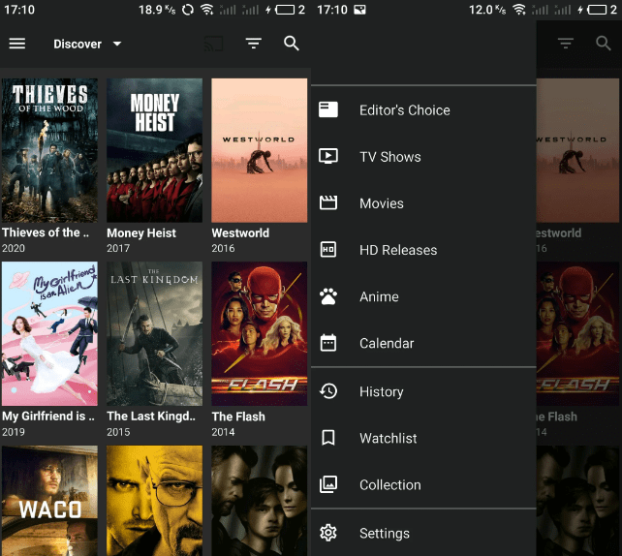Tap the dimmed filter icon behind the drawer
The height and width of the screenshot is (556, 622).
point(565,44)
